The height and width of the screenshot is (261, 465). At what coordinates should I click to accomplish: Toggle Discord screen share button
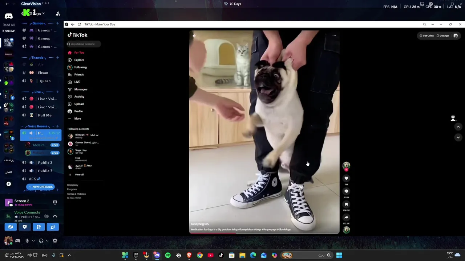click(25, 227)
